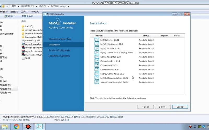Screen dimensions: 209x130
Task: Click the mysql_installer file icon in Explorer
Action: click(23, 44)
